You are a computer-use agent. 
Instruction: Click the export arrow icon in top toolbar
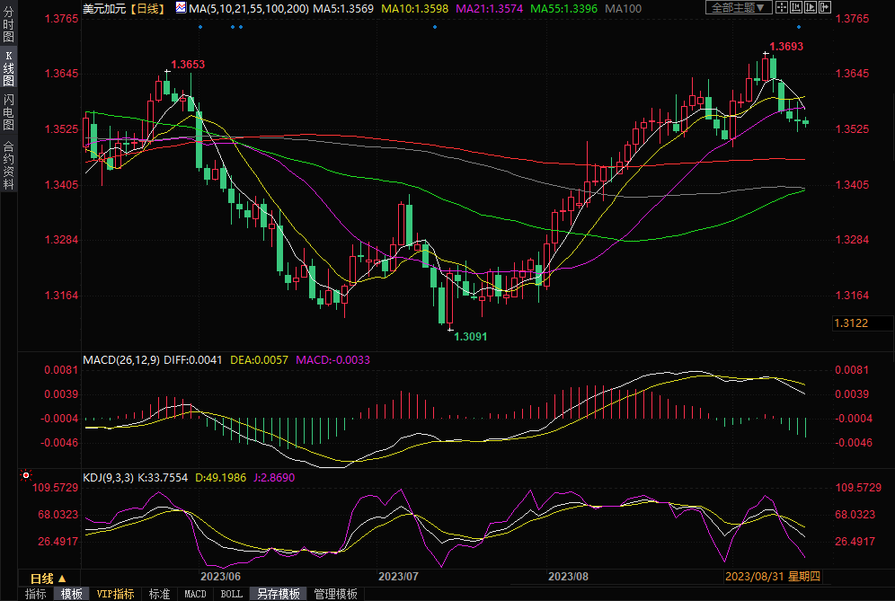click(825, 7)
